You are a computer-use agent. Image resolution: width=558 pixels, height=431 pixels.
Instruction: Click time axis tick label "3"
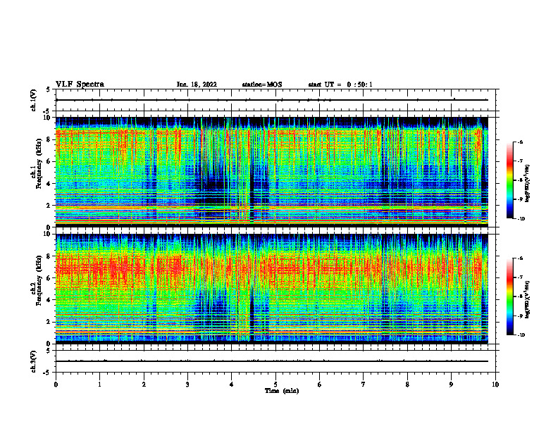tap(187, 385)
